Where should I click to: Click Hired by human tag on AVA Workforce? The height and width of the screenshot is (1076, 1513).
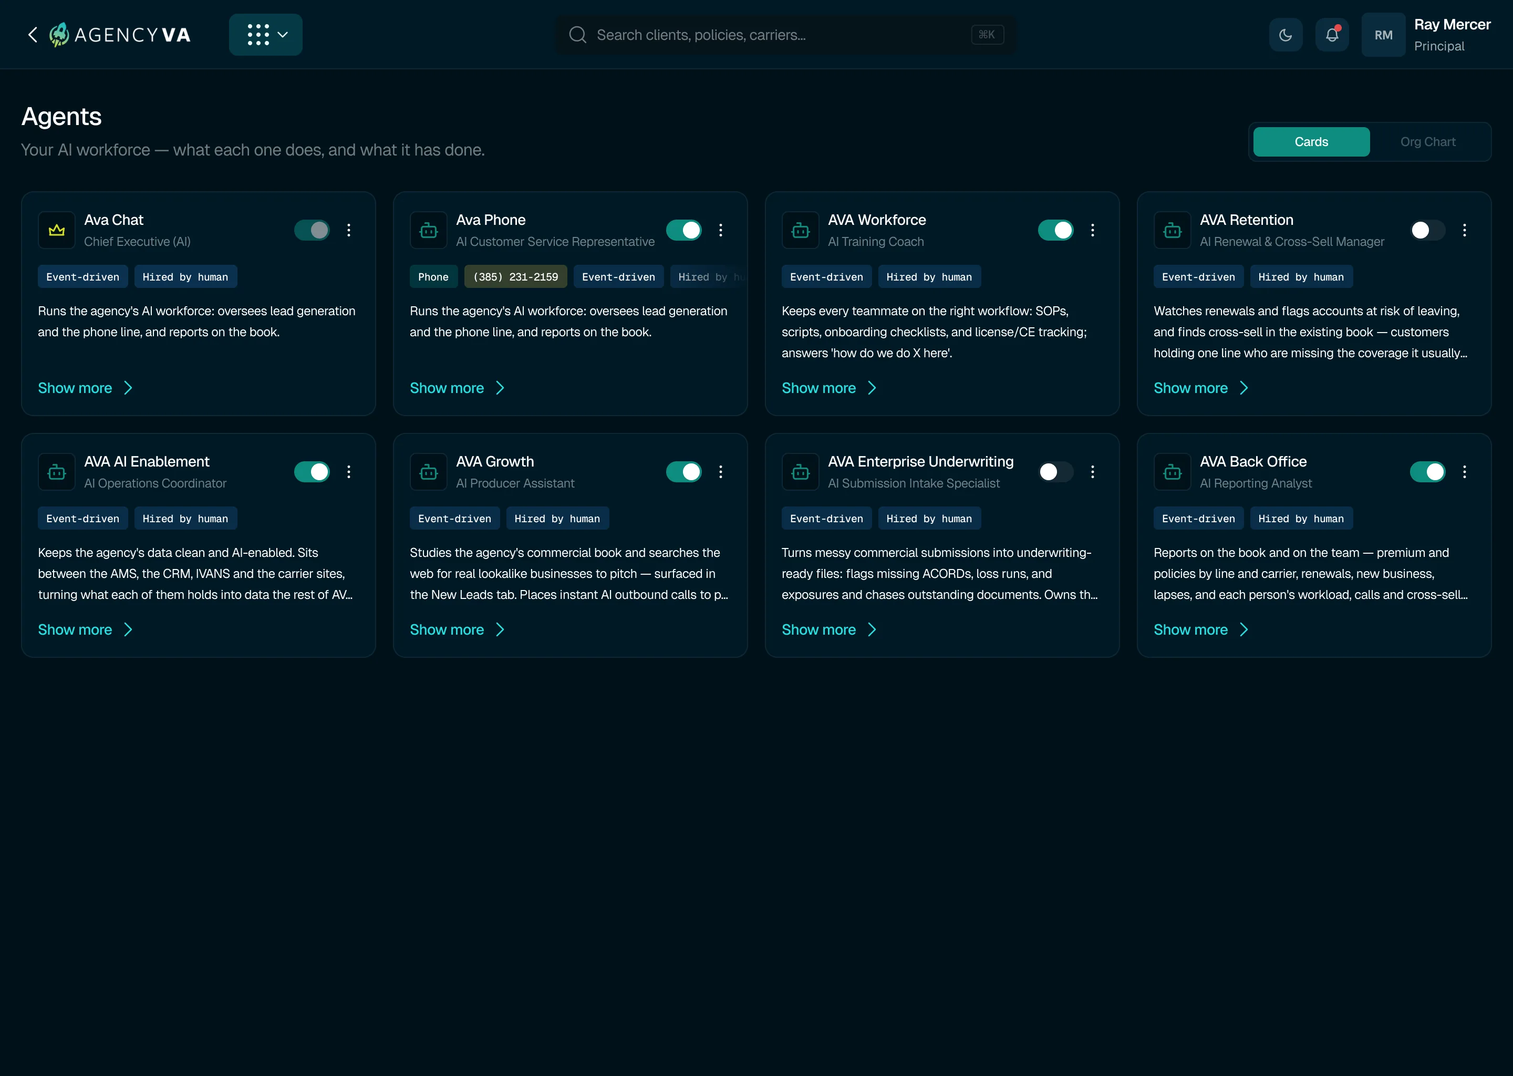pyautogui.click(x=929, y=277)
